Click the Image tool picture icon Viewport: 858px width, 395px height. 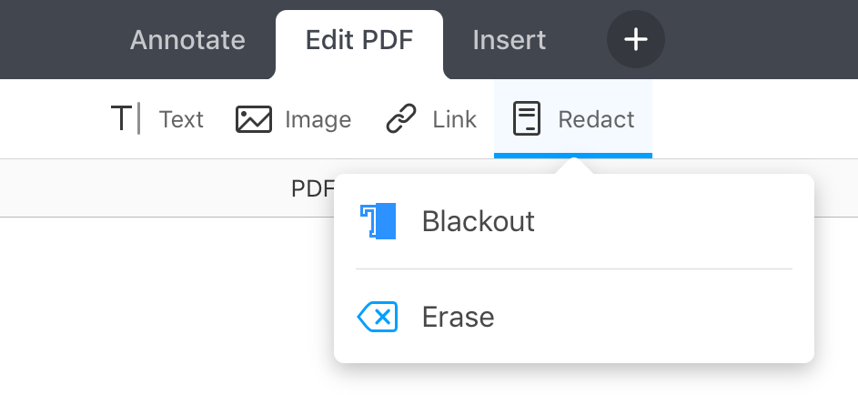pos(254,119)
